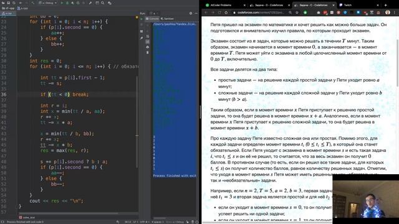Switch to the Console tab in Run panel

(152, 19)
